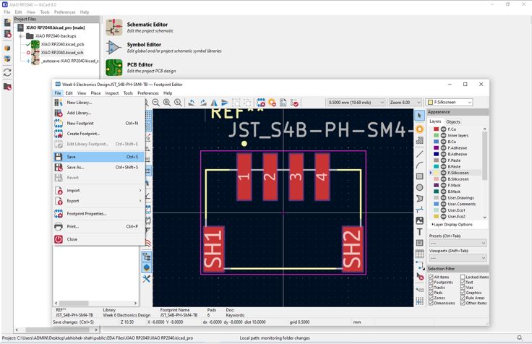Hide the F.Silkscreen layer eye
Viewport: 532px width, 344px height.
click(443, 173)
